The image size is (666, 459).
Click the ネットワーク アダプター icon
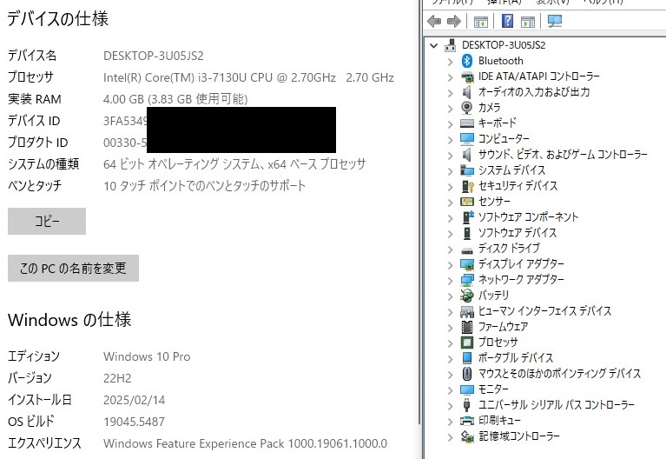pyautogui.click(x=467, y=280)
